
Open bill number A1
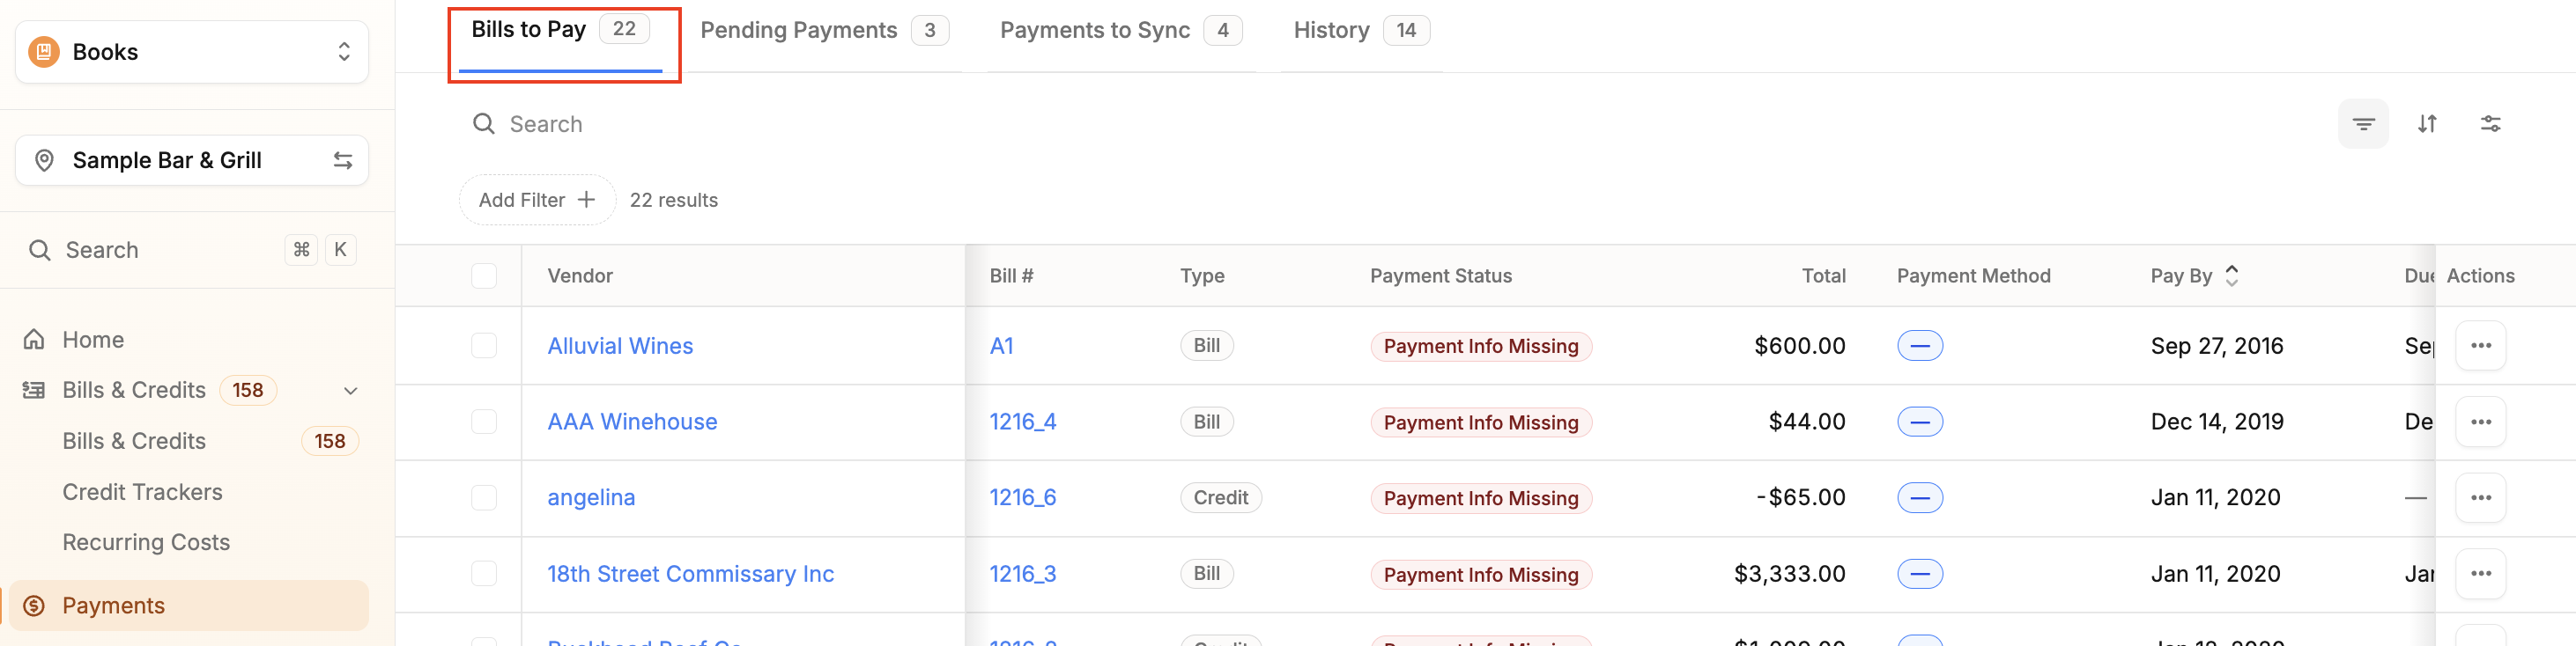coord(1001,346)
